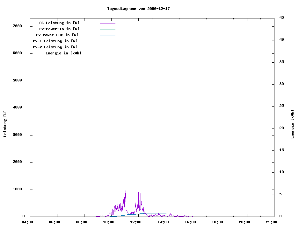Click the blue line sample beside PV-Power-Out

(x=107, y=36)
